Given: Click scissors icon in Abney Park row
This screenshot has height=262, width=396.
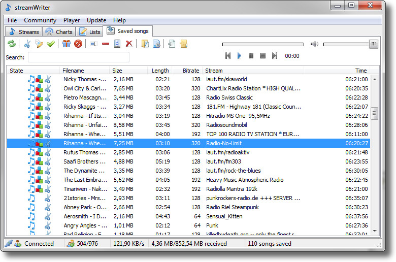Looking at the screenshot, I should tap(48, 207).
